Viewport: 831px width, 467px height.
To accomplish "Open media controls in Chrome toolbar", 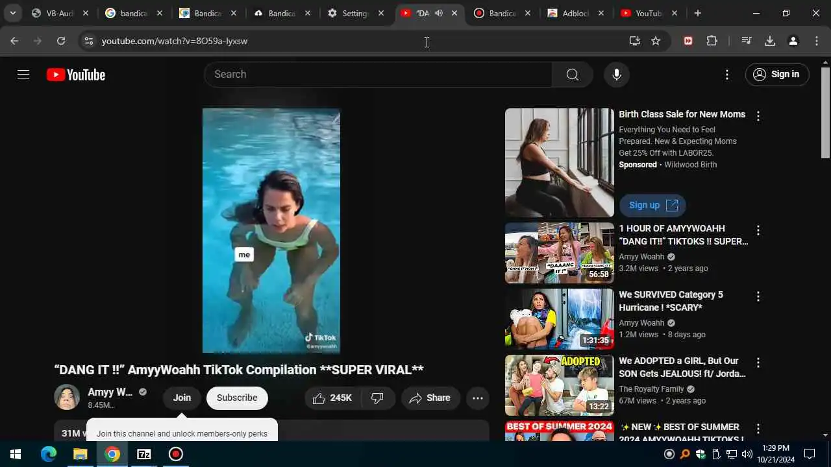I will pyautogui.click(x=747, y=41).
